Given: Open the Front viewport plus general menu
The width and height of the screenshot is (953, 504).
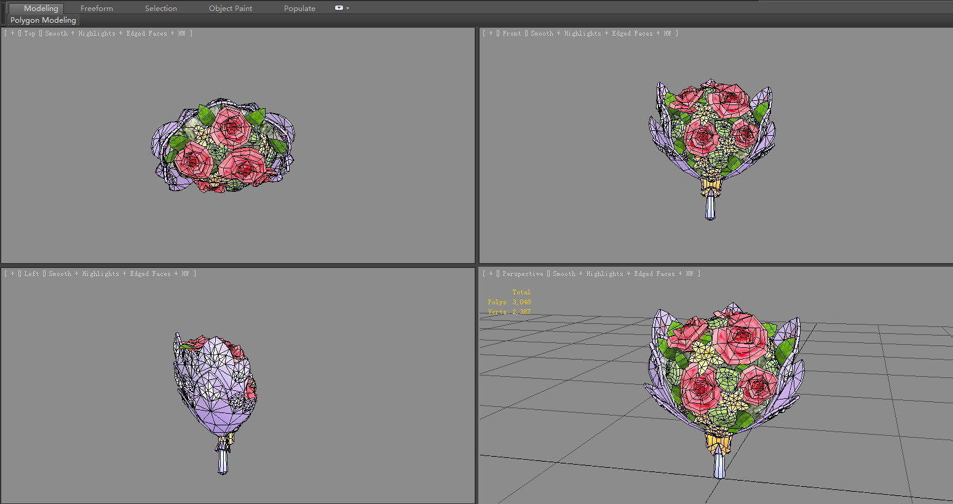Looking at the screenshot, I should [x=491, y=33].
